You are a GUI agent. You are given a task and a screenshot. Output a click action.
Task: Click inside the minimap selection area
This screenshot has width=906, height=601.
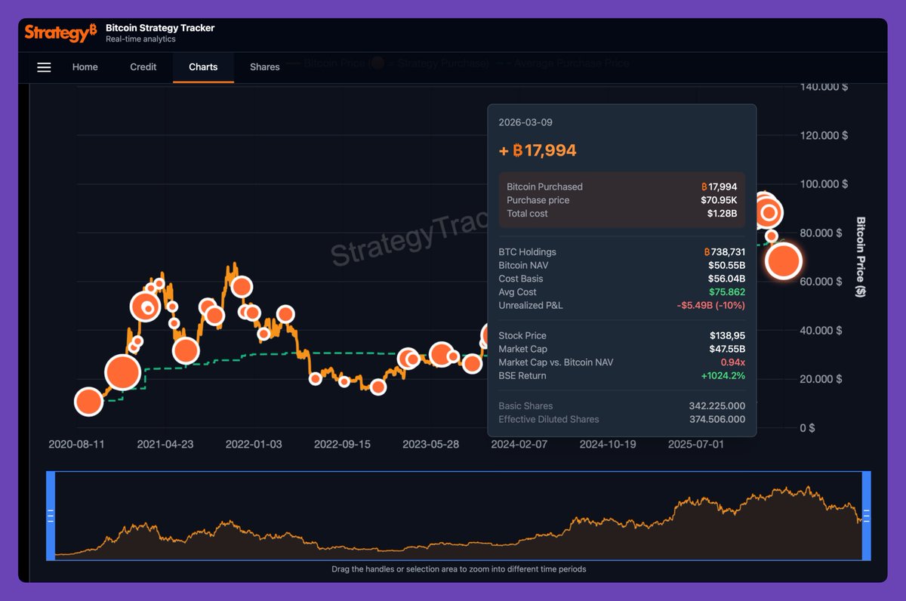click(x=453, y=516)
